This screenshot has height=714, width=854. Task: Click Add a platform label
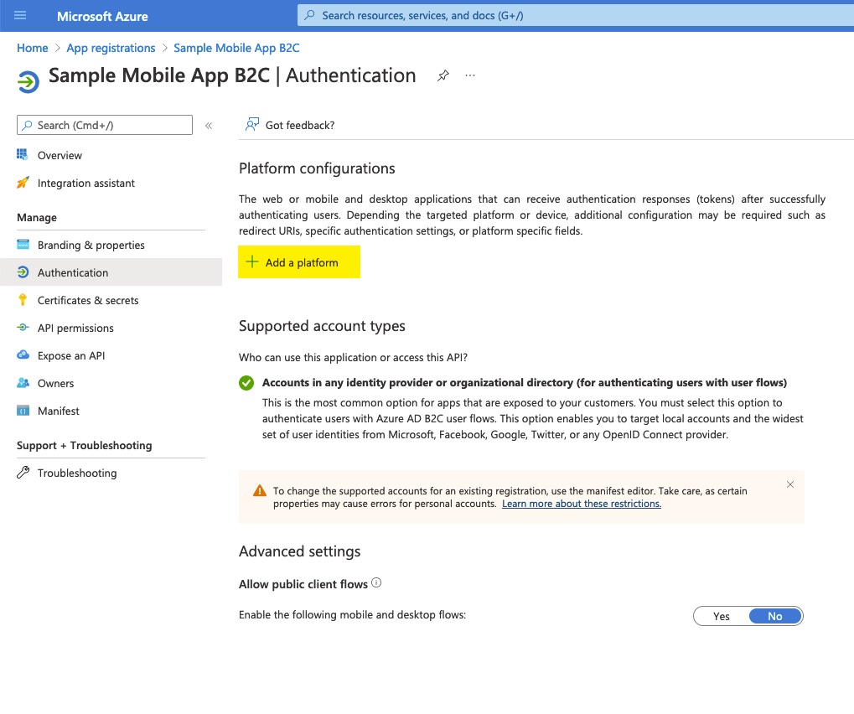point(302,262)
